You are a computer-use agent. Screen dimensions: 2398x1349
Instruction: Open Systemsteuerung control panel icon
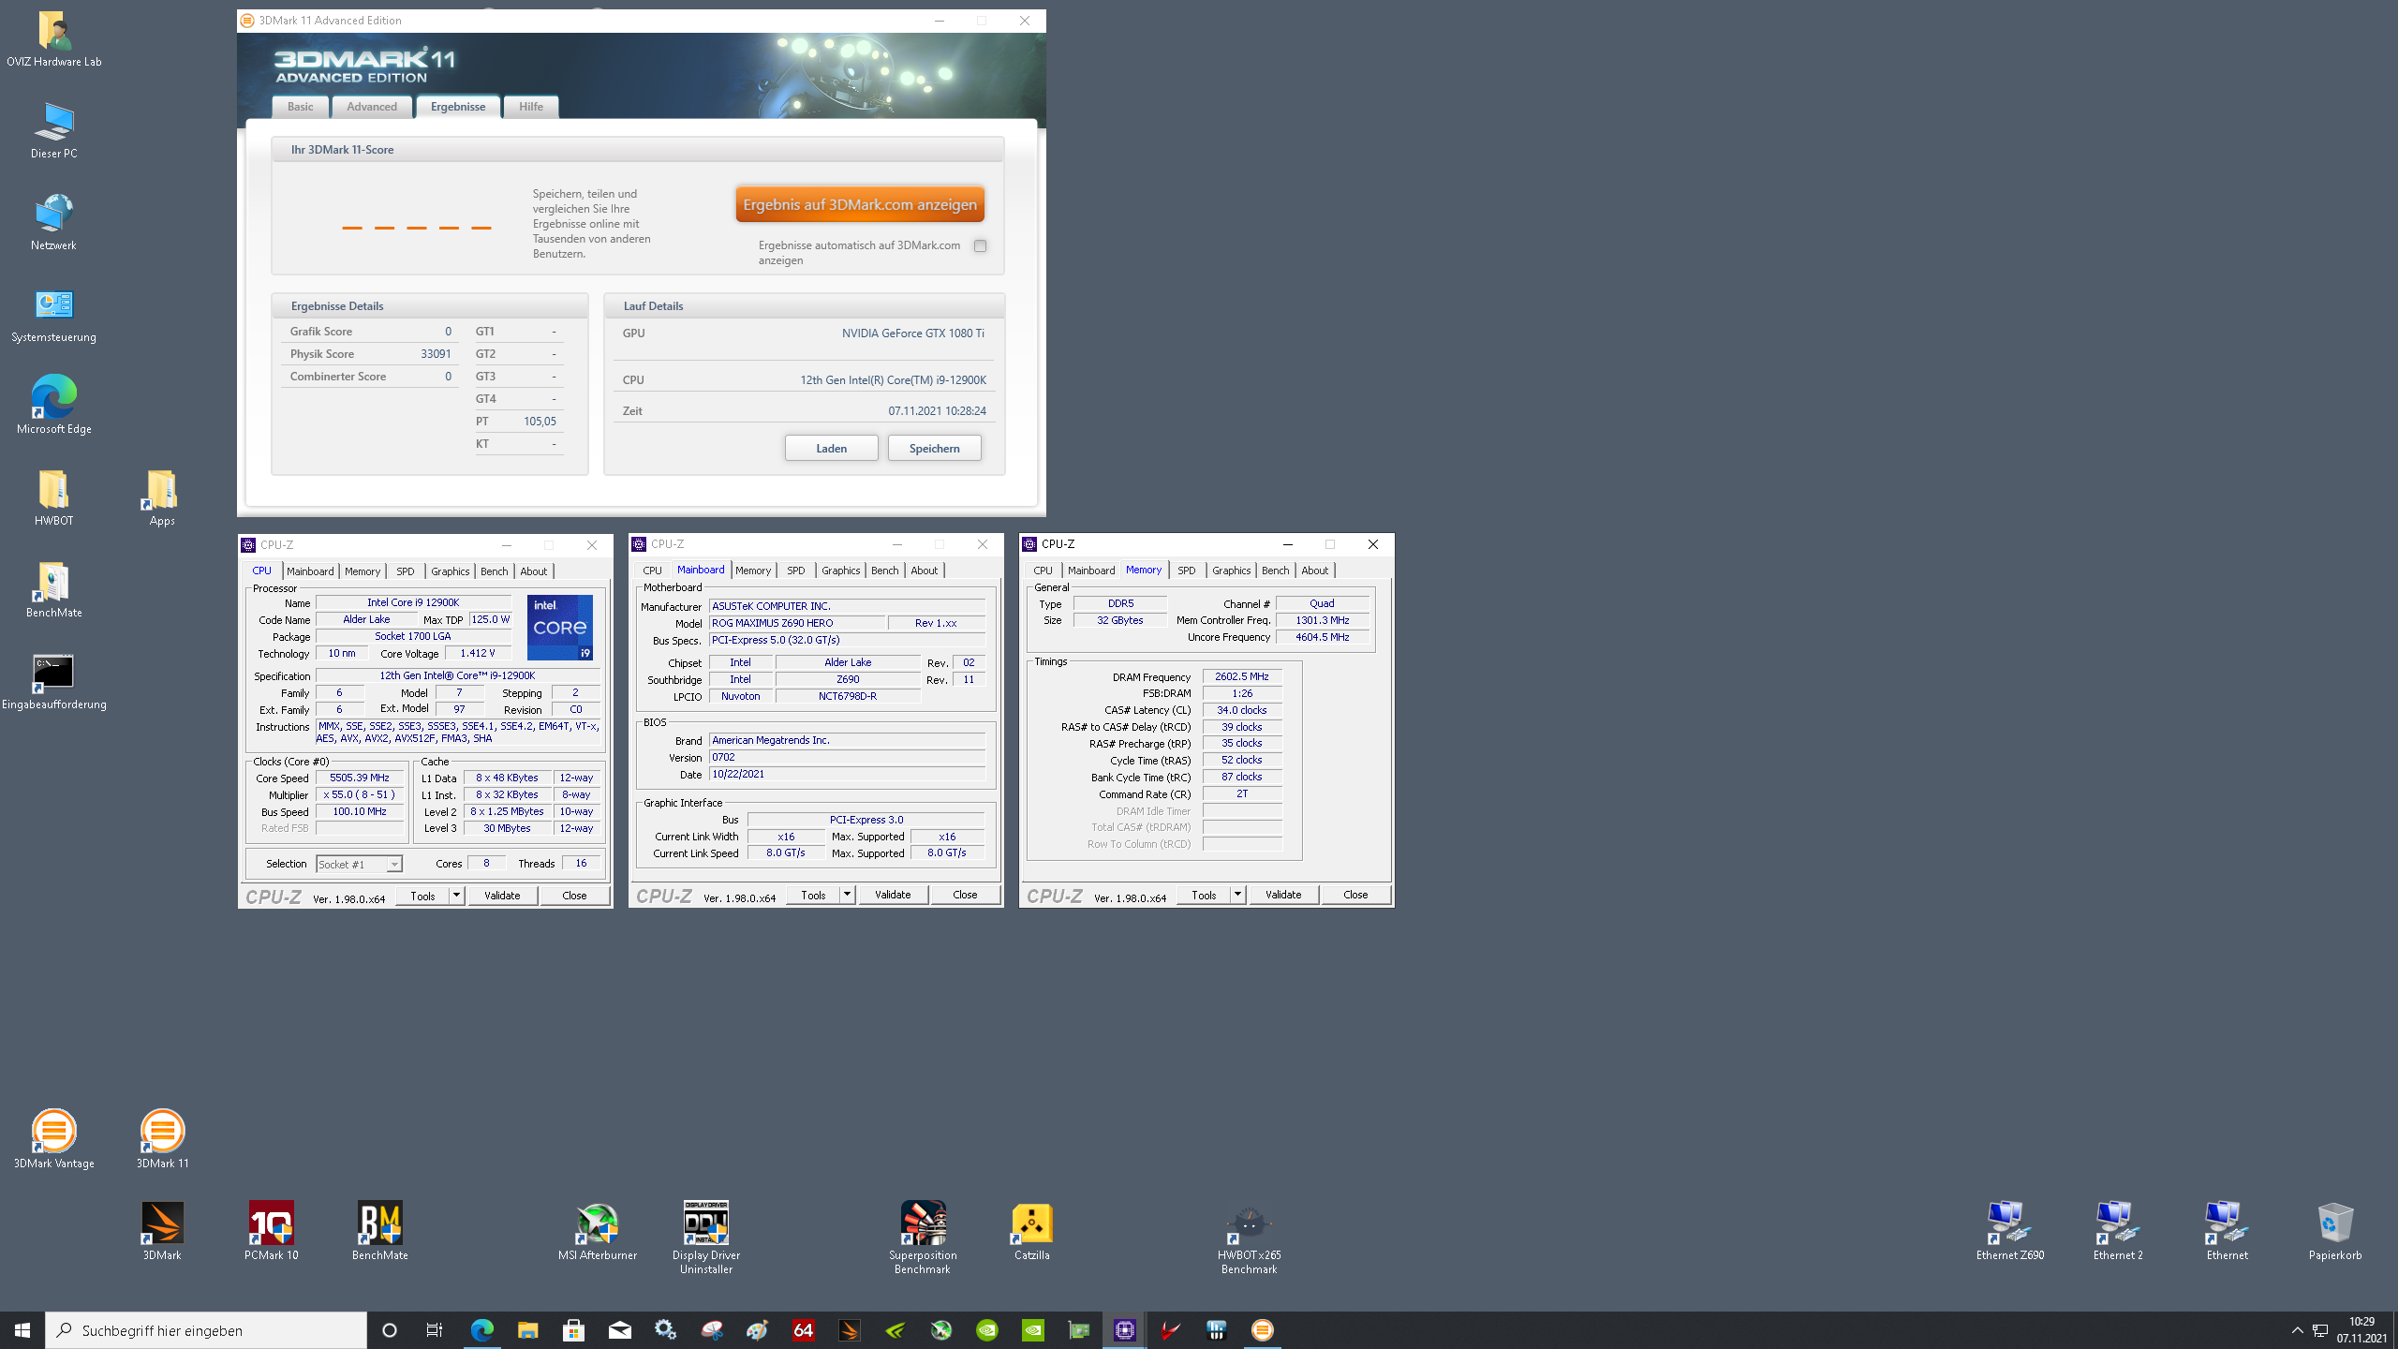click(53, 314)
